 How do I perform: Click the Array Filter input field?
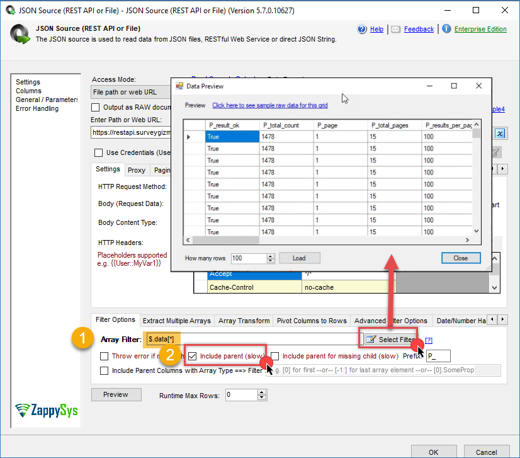click(x=254, y=339)
